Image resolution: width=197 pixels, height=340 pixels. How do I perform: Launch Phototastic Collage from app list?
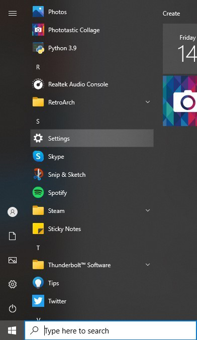(x=38, y=30)
